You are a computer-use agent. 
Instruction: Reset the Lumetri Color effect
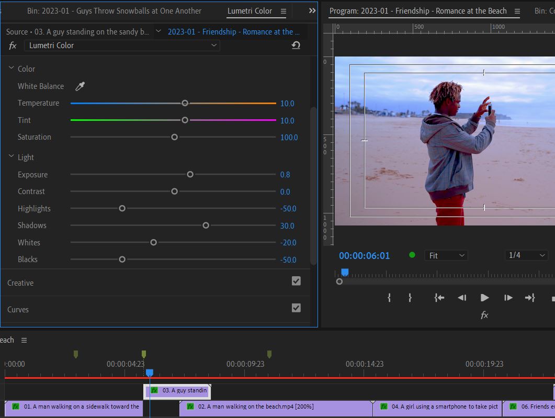296,46
